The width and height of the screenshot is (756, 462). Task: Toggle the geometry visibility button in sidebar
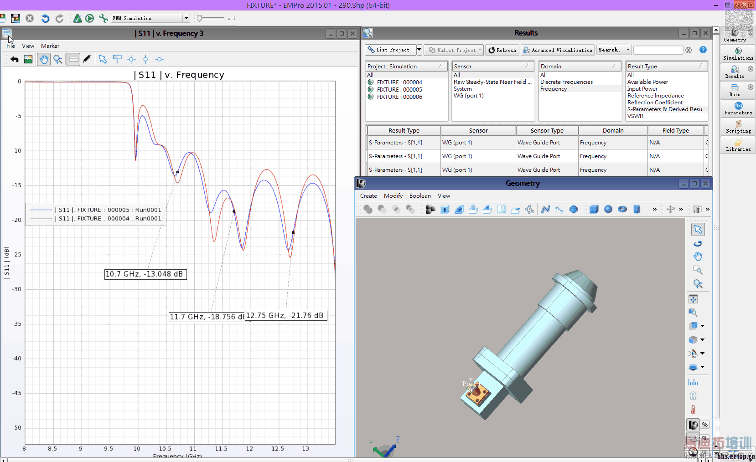[x=693, y=425]
